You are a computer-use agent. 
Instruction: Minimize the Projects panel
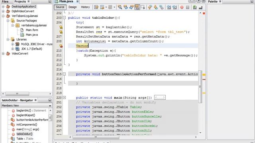(50, 2)
